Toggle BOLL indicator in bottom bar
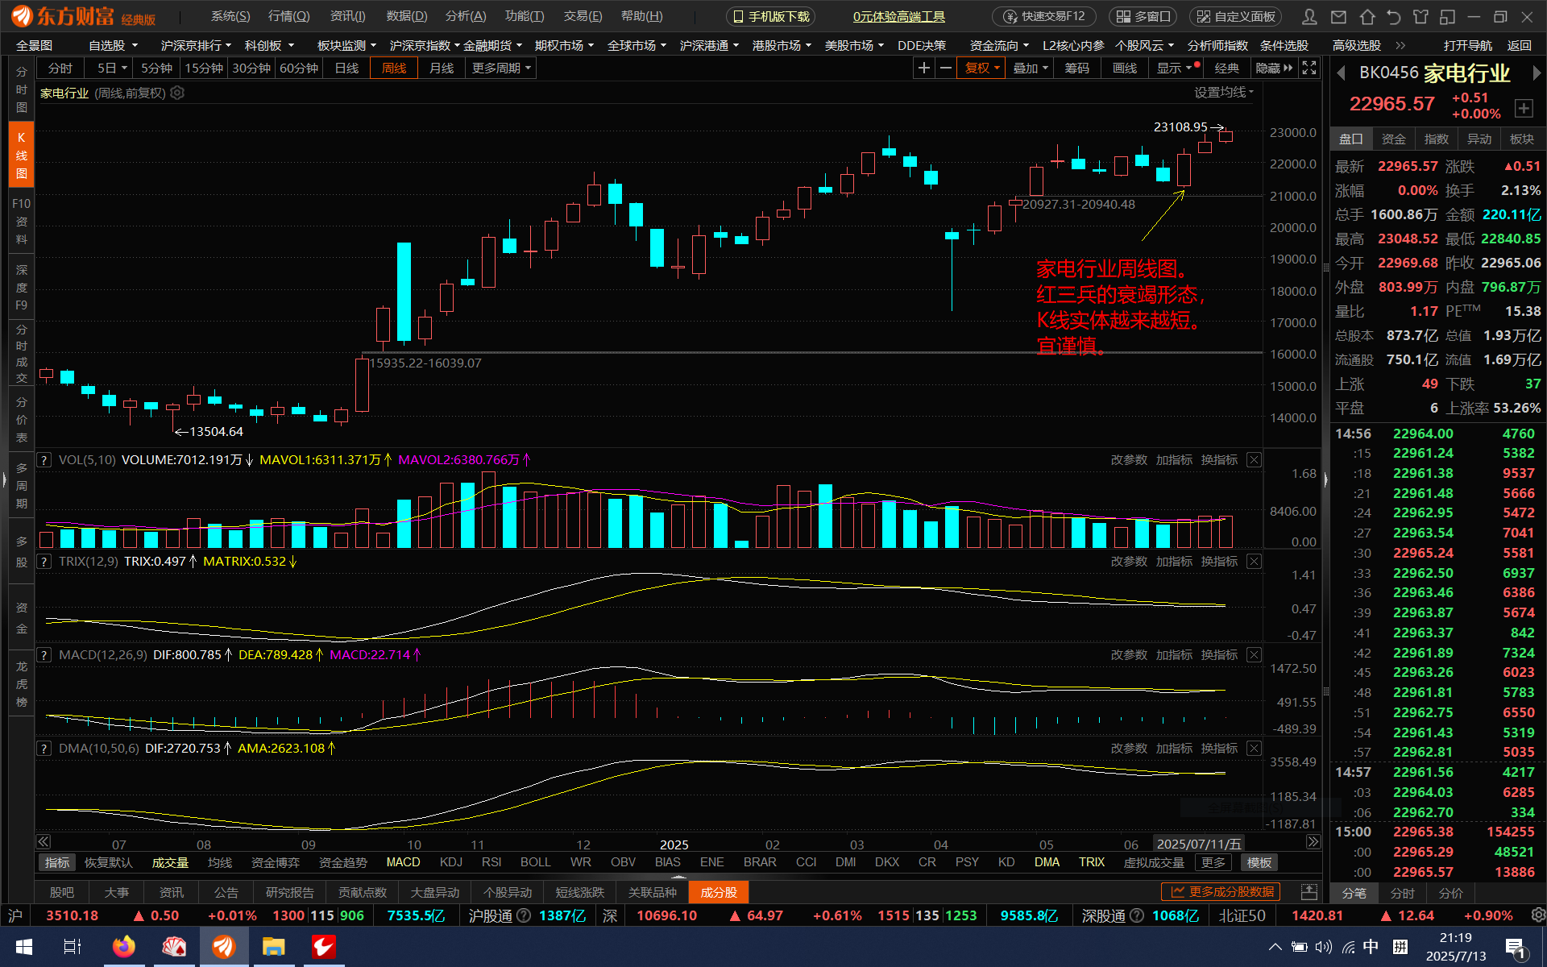1547x967 pixels. (535, 862)
